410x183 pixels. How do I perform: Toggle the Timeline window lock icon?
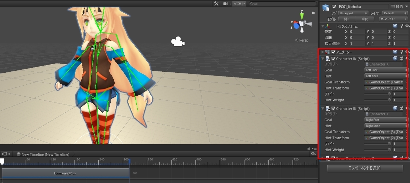coord(309,149)
